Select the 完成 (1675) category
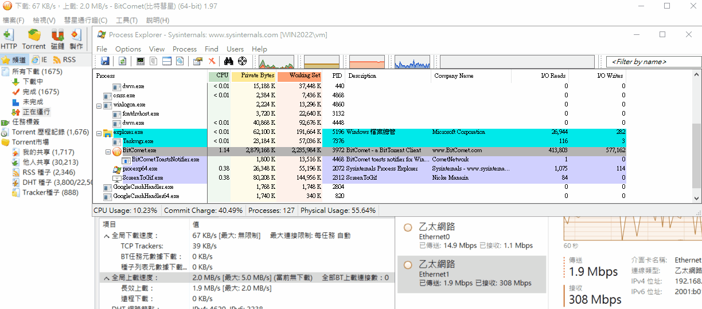 [x=36, y=92]
